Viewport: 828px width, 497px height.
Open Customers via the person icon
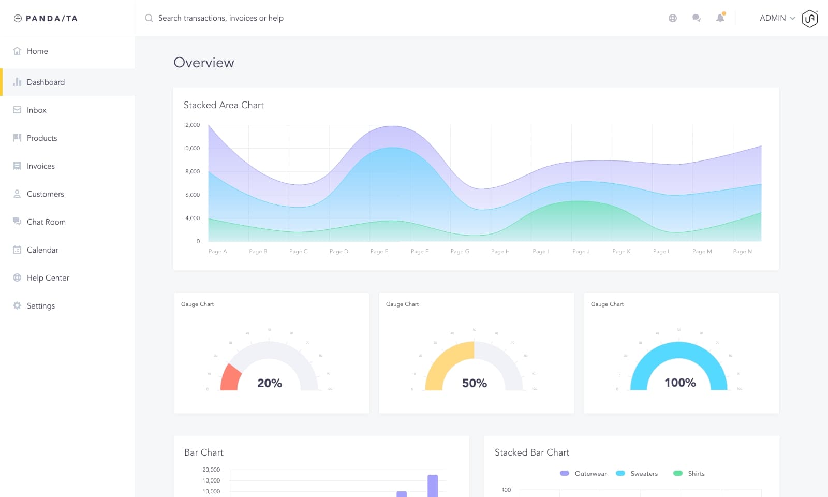click(17, 194)
